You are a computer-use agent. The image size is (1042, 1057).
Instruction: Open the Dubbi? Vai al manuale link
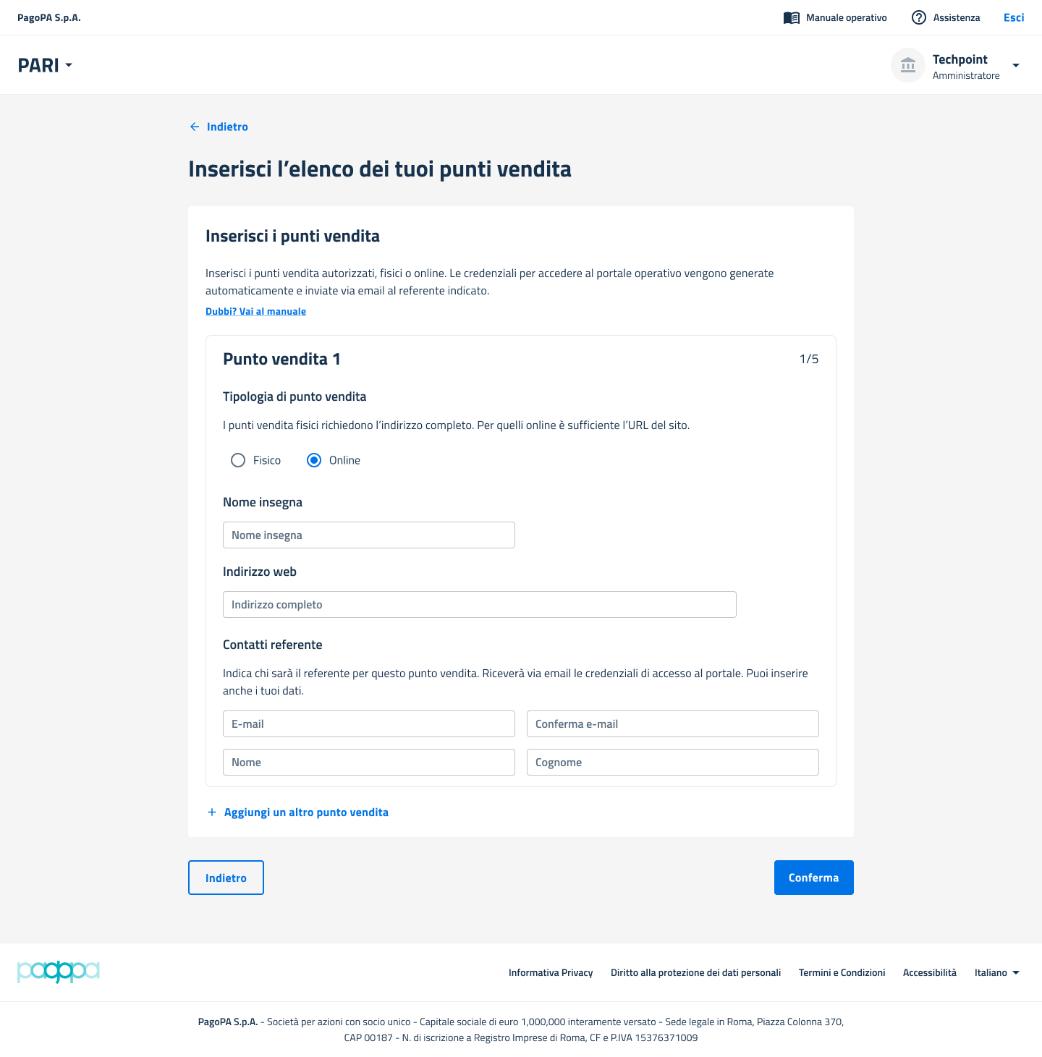tap(255, 312)
